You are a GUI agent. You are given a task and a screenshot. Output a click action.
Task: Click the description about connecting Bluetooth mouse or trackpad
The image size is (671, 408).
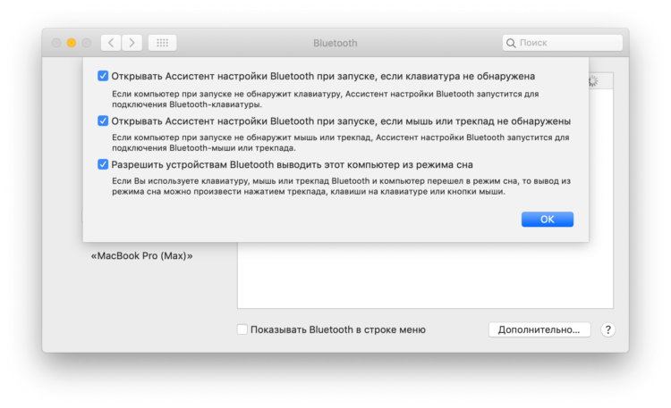[341, 143]
